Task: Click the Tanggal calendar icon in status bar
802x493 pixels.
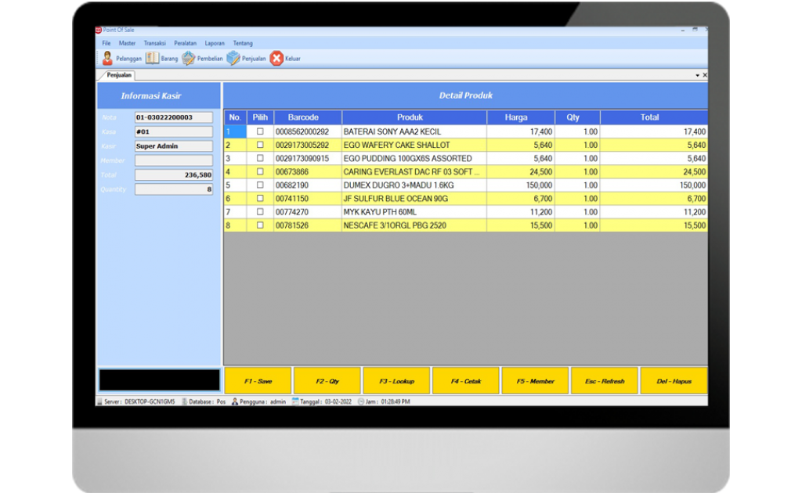Action: [x=295, y=401]
